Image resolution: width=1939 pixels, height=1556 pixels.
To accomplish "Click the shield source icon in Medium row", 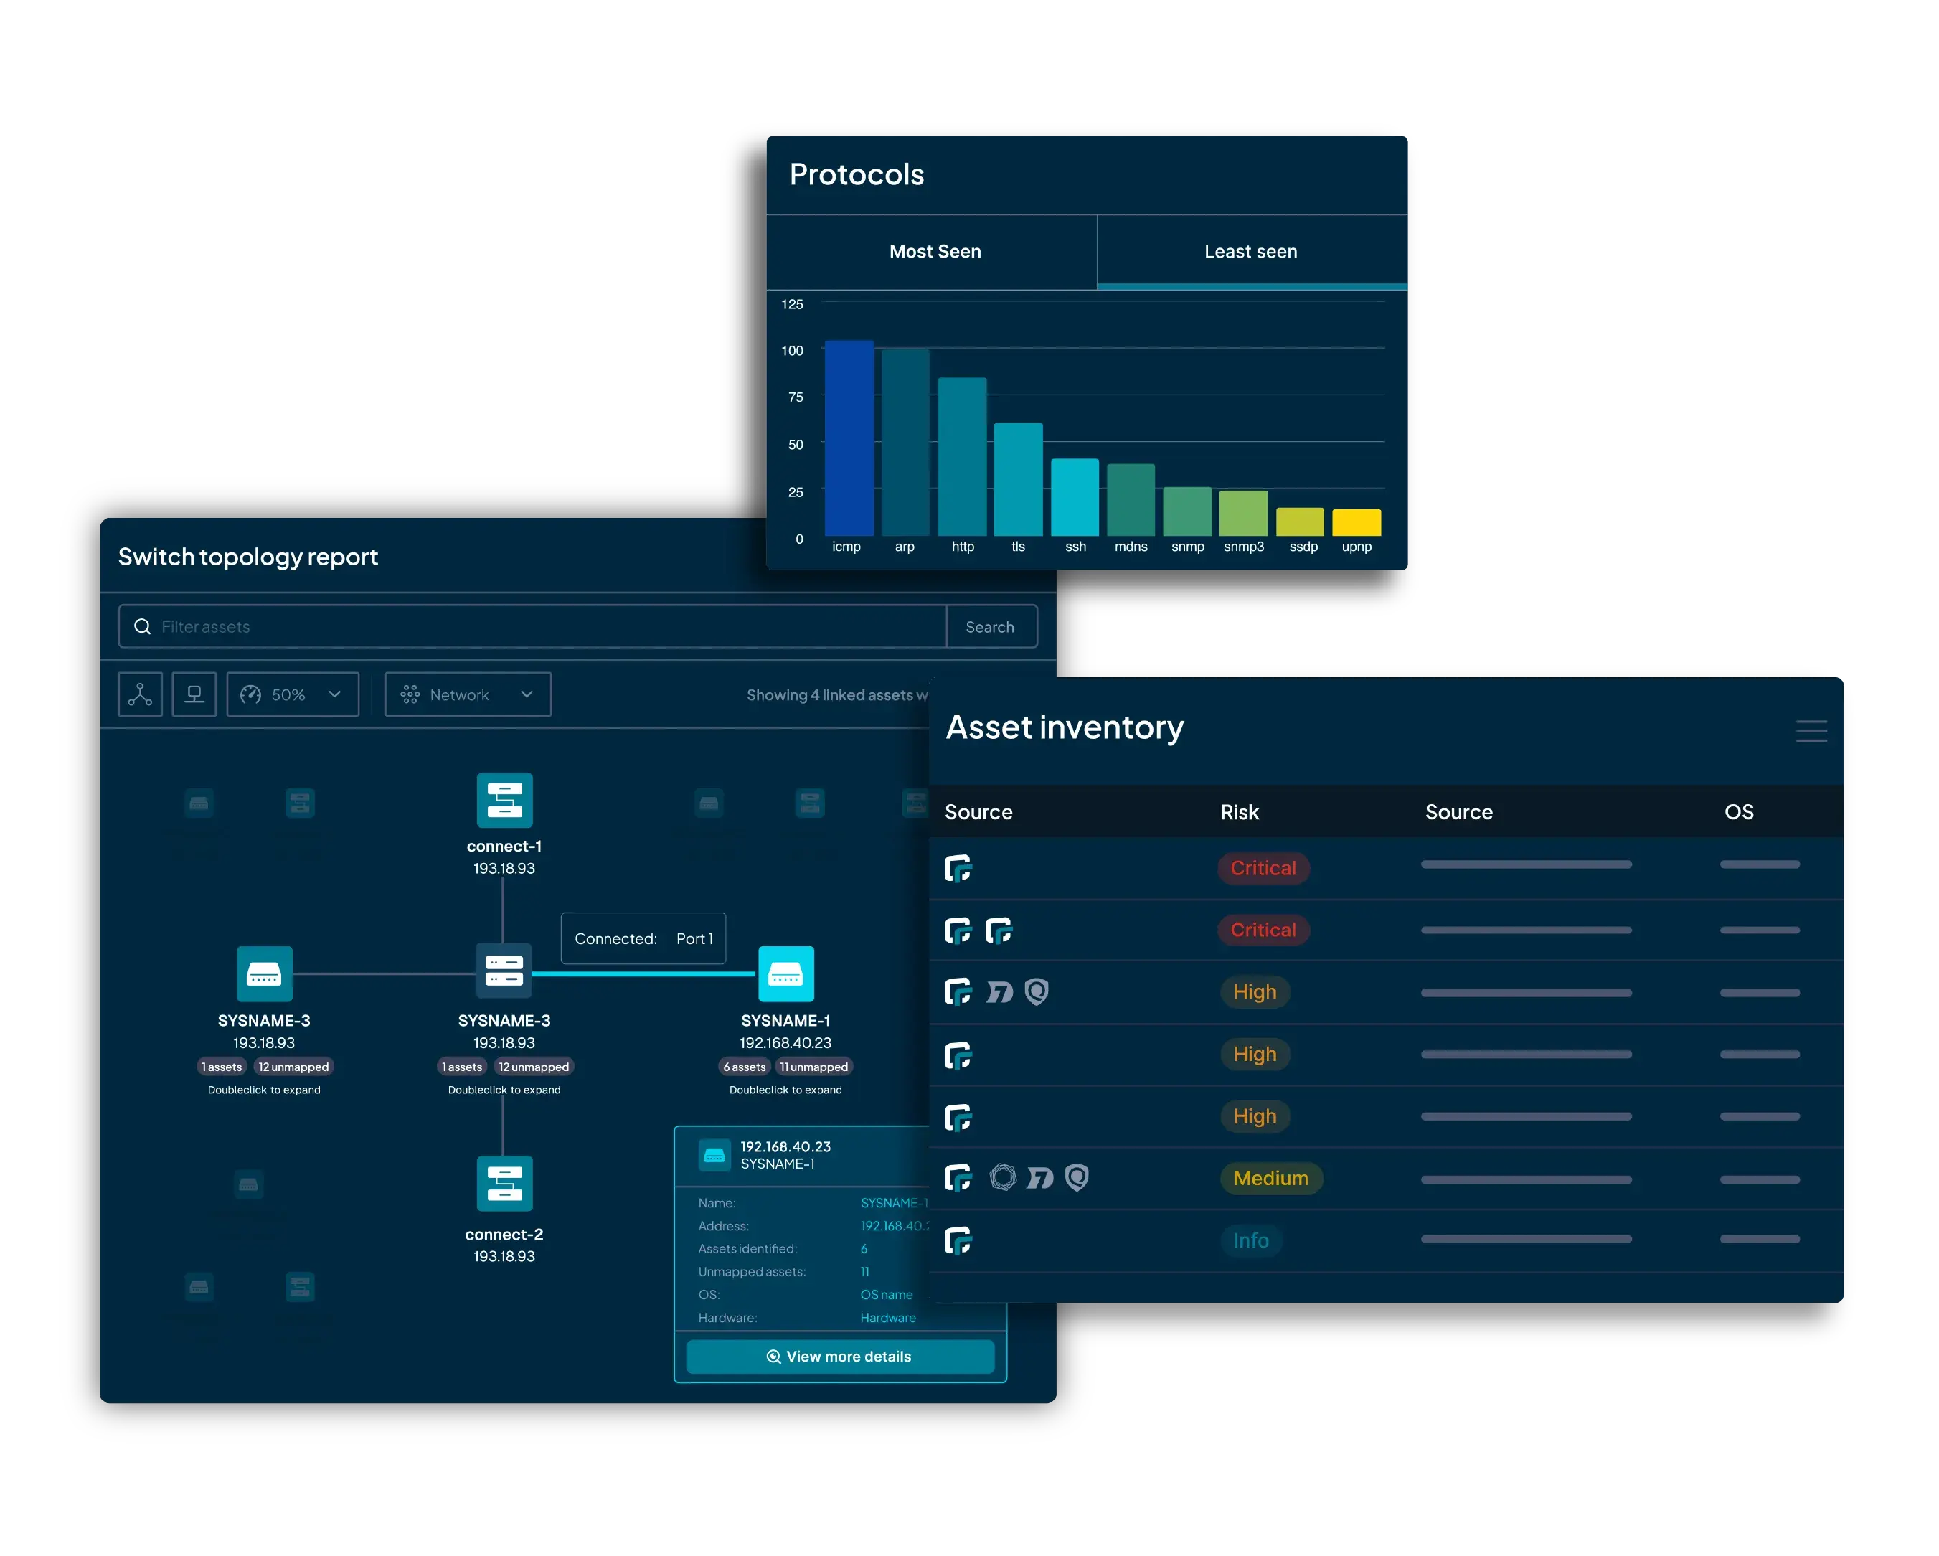I will 1077,1178.
